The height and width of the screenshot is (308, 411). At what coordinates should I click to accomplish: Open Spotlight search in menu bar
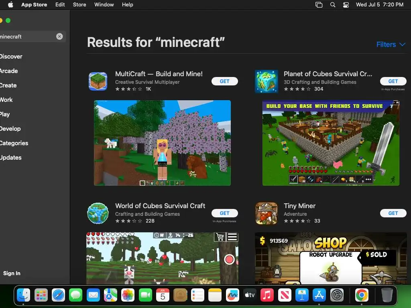[333, 4]
